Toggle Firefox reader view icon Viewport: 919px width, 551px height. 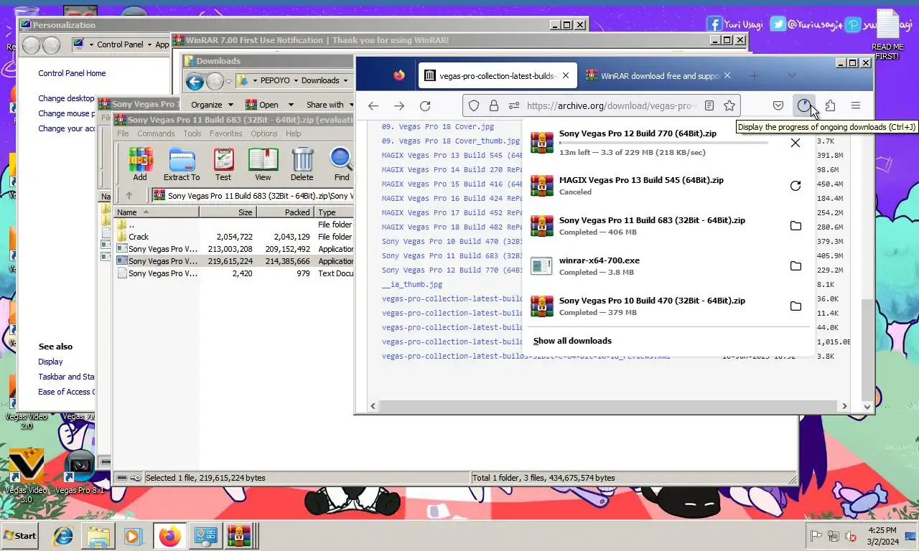pos(709,105)
